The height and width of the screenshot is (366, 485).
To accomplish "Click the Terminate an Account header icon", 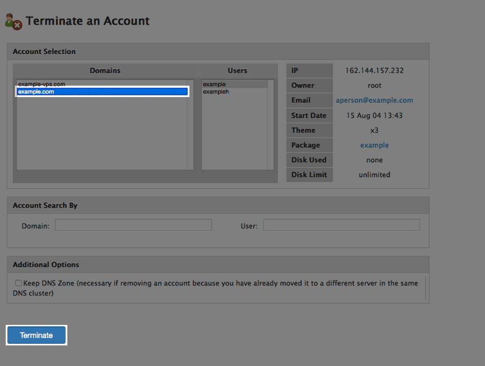I will point(13,20).
